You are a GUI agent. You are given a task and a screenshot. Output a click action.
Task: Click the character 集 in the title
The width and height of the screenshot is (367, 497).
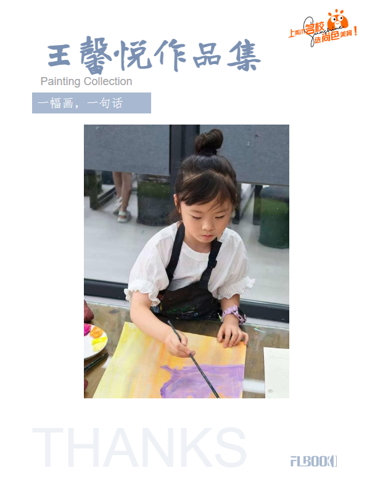pos(244,56)
